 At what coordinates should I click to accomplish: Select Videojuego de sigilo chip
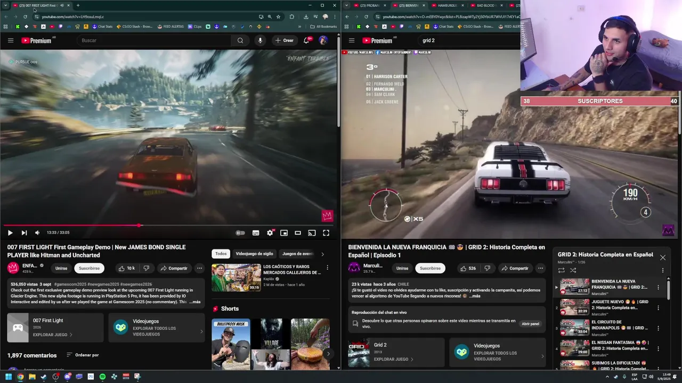point(254,254)
